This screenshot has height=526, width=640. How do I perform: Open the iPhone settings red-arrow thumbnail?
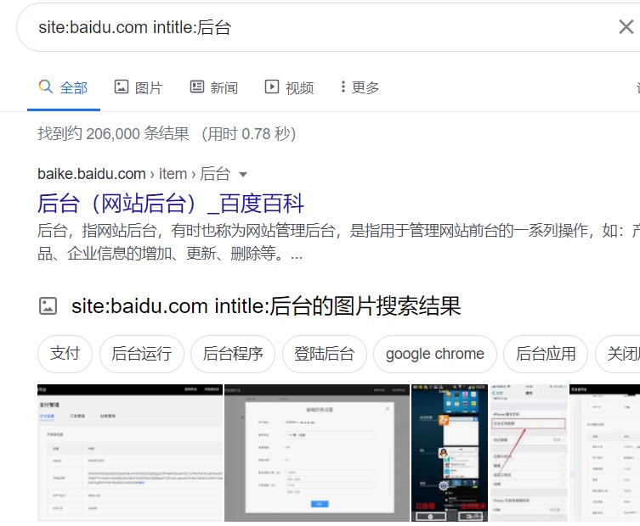[x=529, y=453]
